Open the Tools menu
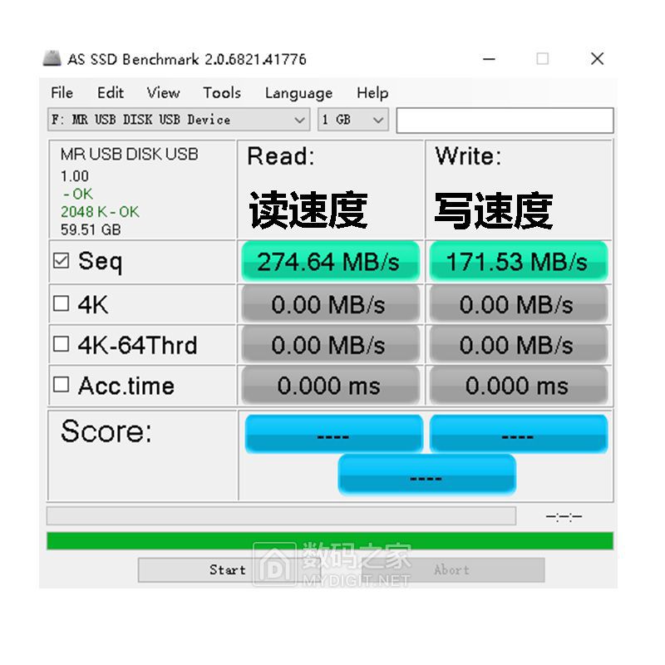 (x=222, y=92)
